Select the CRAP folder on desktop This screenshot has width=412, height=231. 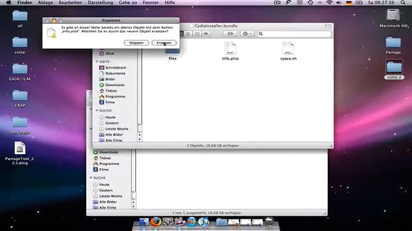[x=20, y=98]
